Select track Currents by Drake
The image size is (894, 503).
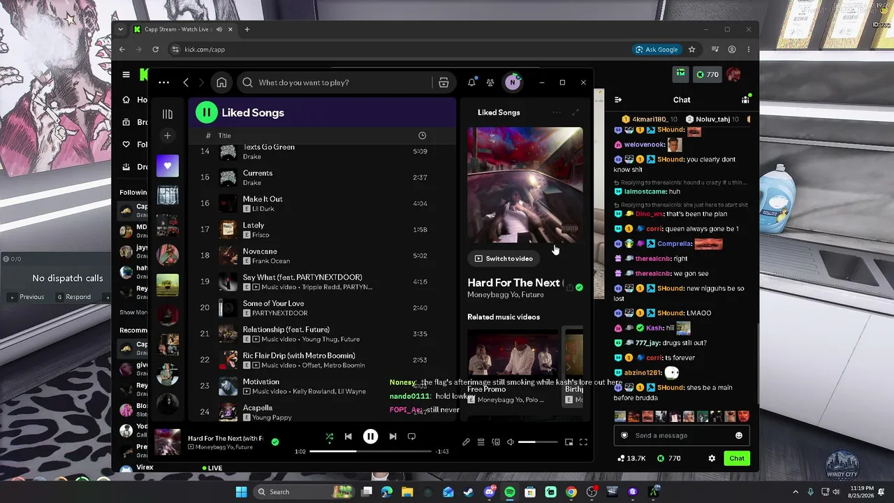click(322, 177)
